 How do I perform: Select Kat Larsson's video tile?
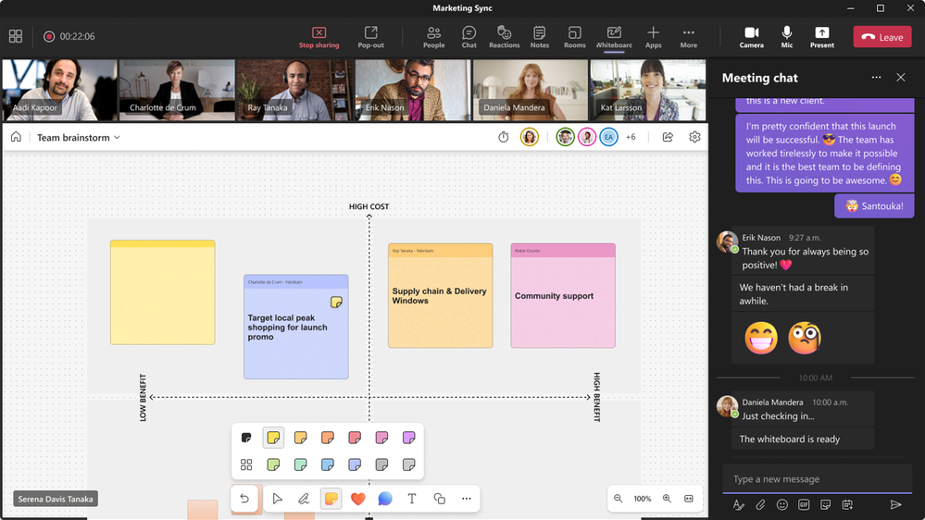click(x=648, y=90)
